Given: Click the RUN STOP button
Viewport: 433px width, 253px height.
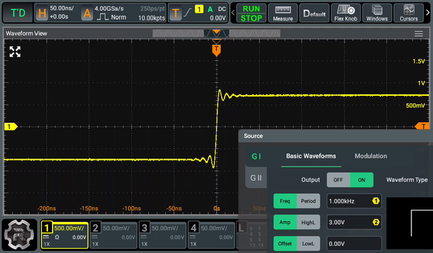Looking at the screenshot, I should 251,13.
